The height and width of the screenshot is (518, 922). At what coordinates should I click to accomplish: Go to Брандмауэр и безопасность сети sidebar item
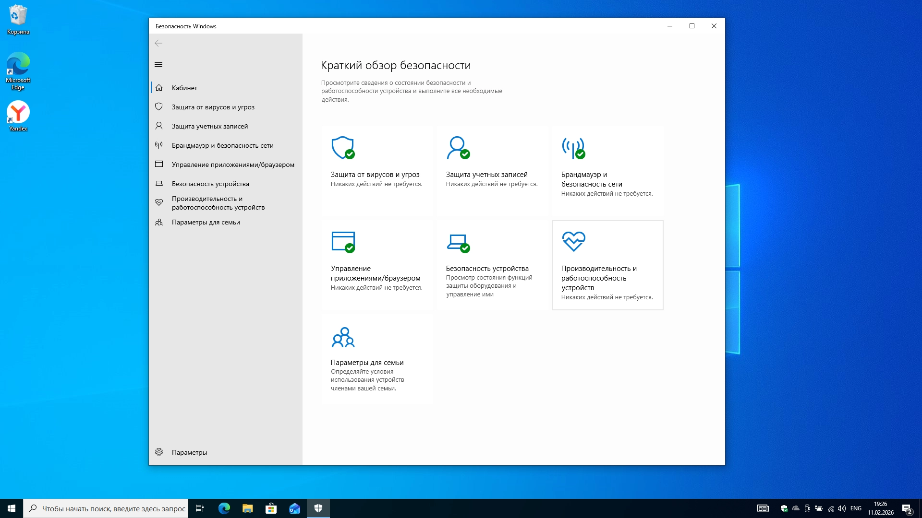pos(222,145)
